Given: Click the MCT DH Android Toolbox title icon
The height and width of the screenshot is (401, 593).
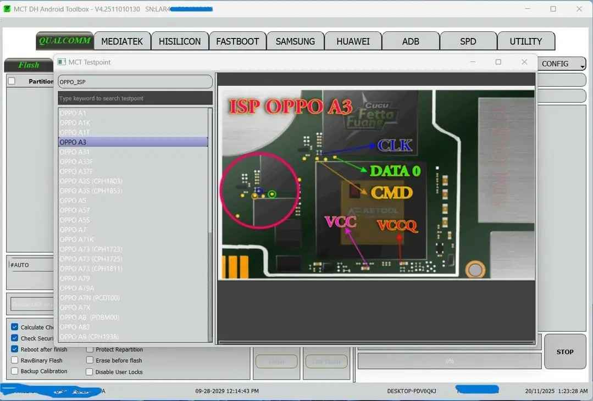Looking at the screenshot, I should coord(7,9).
